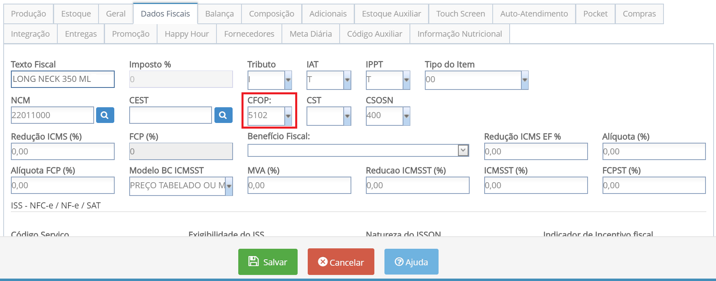Click the NCM search magnifier button
The height and width of the screenshot is (281, 716).
105,115
